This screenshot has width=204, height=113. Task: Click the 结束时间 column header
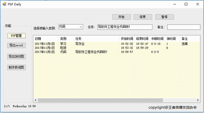[x=142, y=39]
